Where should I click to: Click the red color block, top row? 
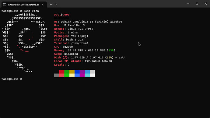pyautogui.click(x=62, y=72)
